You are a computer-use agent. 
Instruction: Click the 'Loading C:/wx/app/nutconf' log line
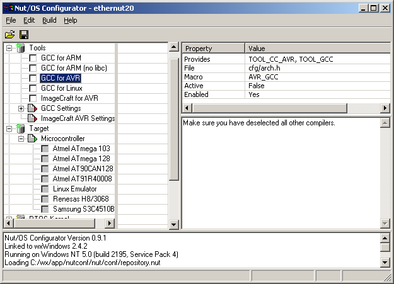[83, 263]
